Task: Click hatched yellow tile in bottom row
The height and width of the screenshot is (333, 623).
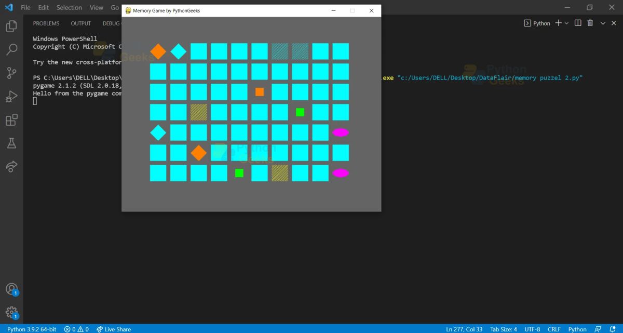Action: pos(280,173)
